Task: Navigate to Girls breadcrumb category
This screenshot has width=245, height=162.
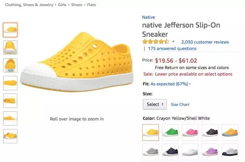Action: [63, 5]
